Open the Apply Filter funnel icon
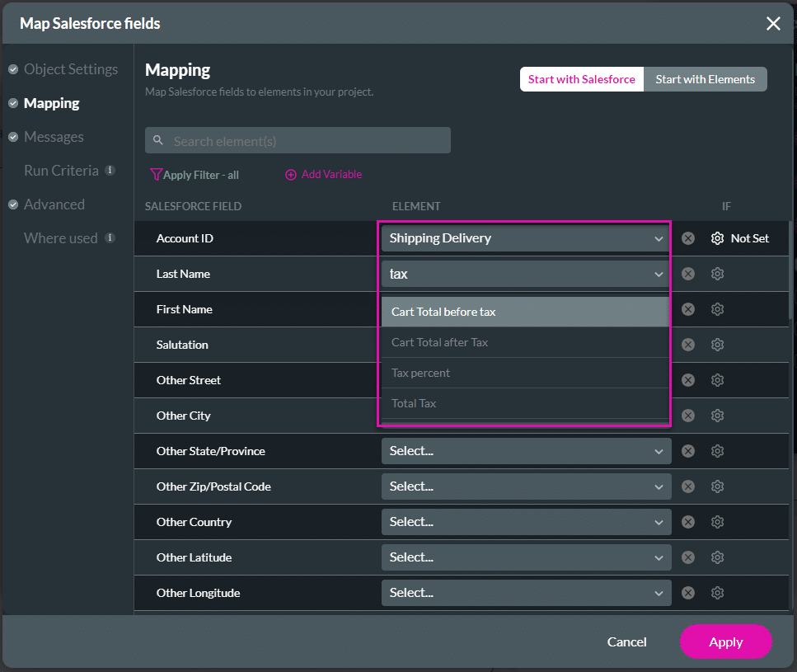This screenshot has width=797, height=672. point(156,175)
